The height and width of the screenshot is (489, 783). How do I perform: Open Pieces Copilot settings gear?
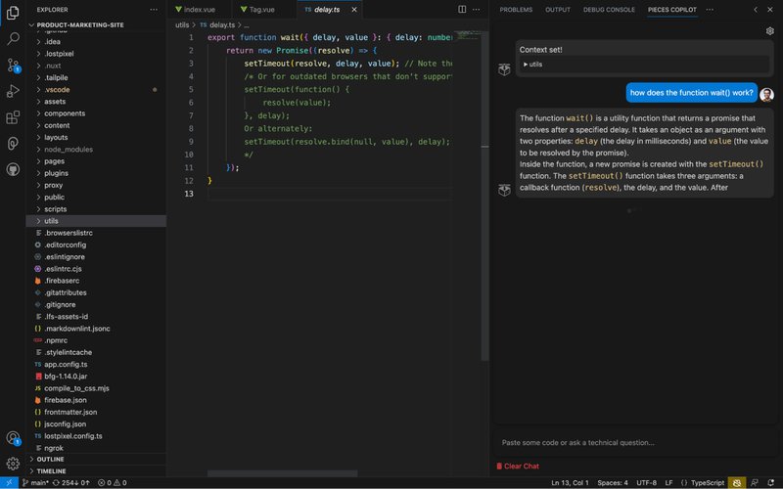pyautogui.click(x=769, y=31)
